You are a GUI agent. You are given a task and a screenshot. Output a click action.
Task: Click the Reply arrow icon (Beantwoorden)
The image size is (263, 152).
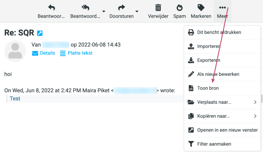point(51,8)
